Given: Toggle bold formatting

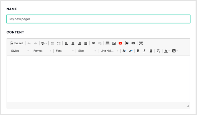Looking at the screenshot, I should pos(138,51).
